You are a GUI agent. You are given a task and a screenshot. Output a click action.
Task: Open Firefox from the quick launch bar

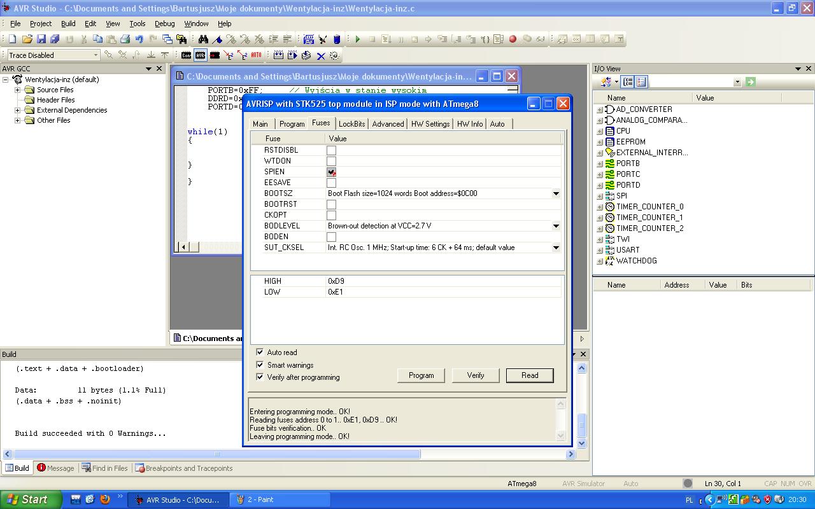[105, 499]
